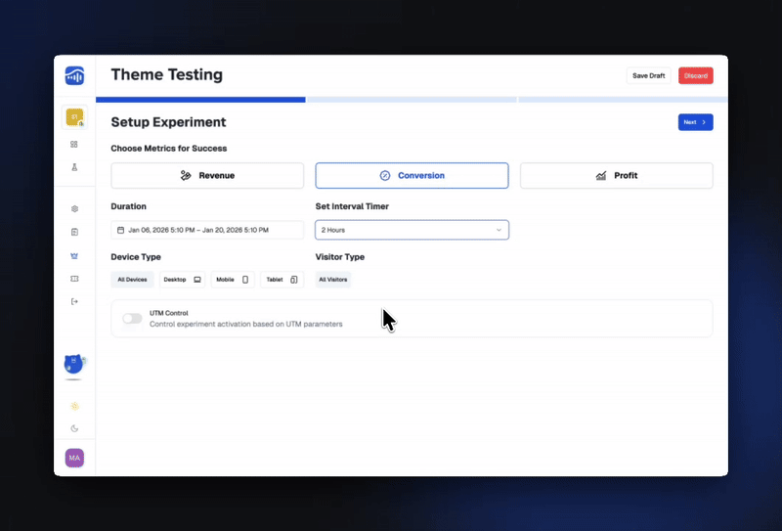Click the second progress step bar
The height and width of the screenshot is (531, 782).
(x=412, y=100)
